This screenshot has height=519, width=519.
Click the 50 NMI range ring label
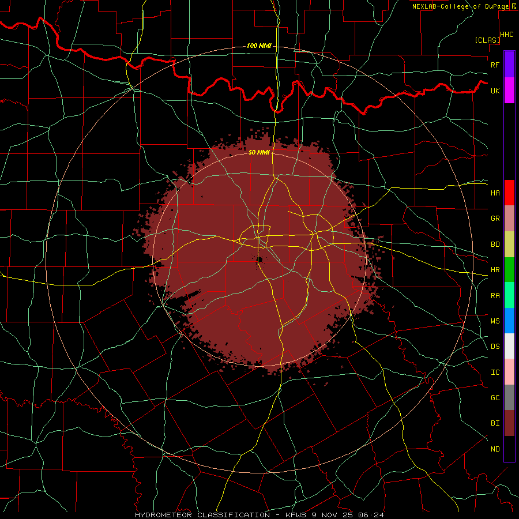[x=259, y=152]
